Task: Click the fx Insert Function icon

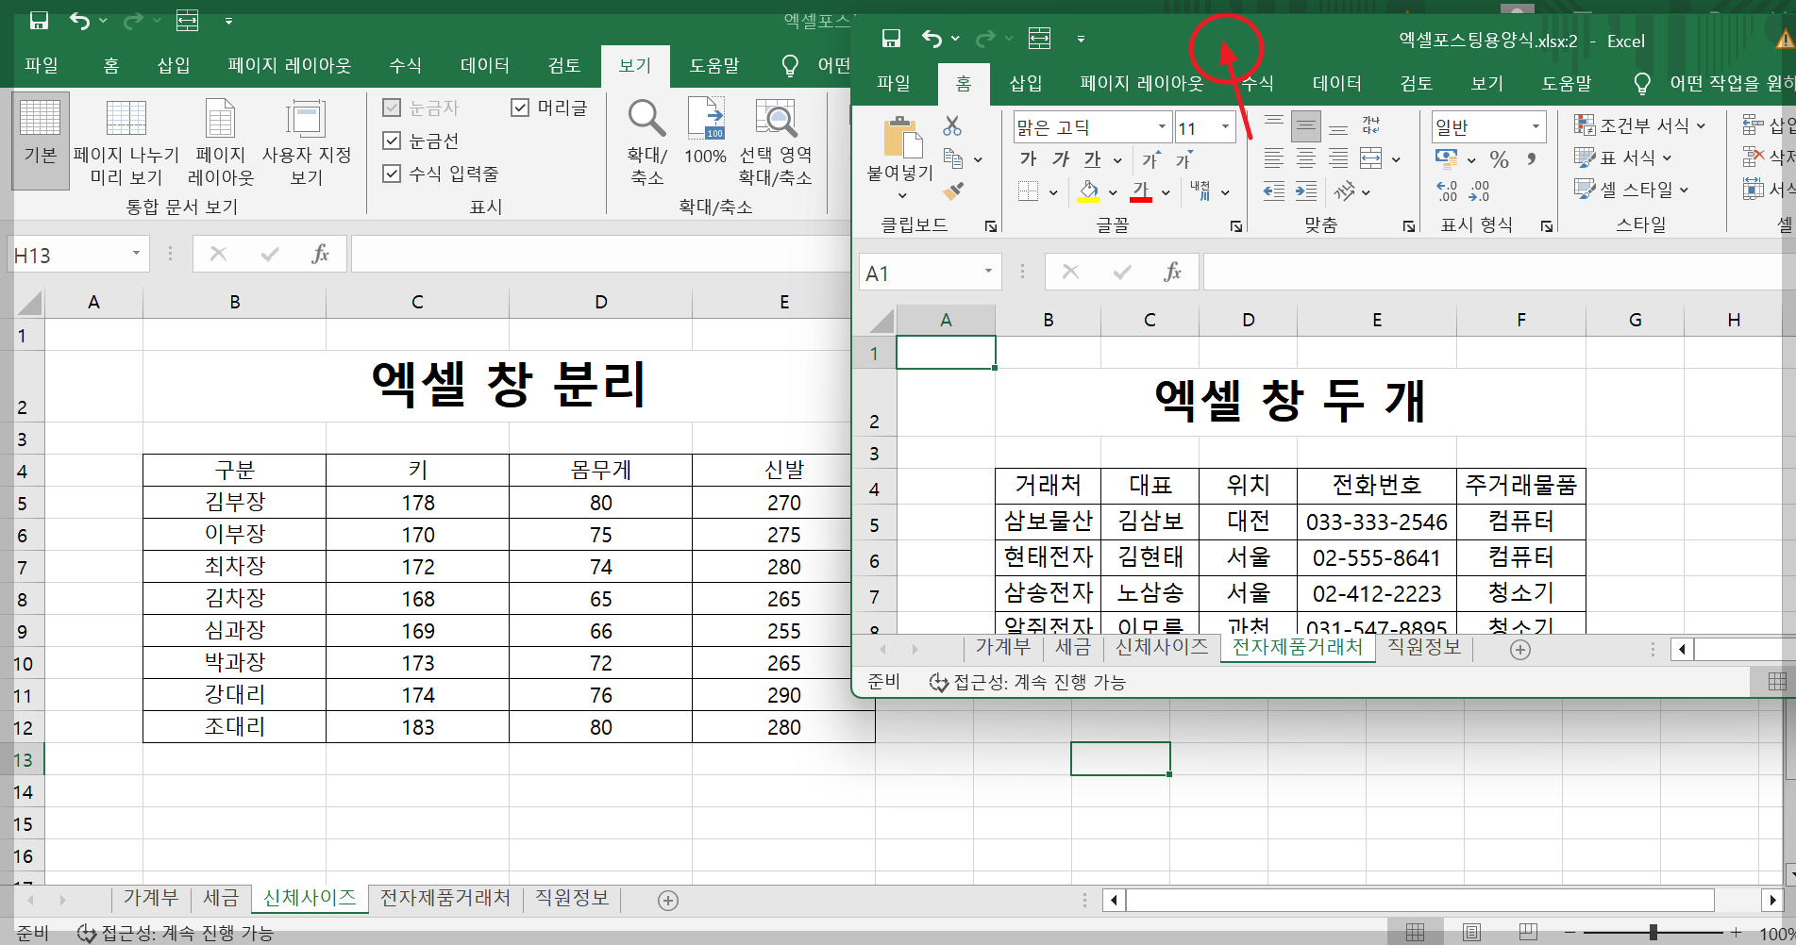Action: (x=1173, y=272)
